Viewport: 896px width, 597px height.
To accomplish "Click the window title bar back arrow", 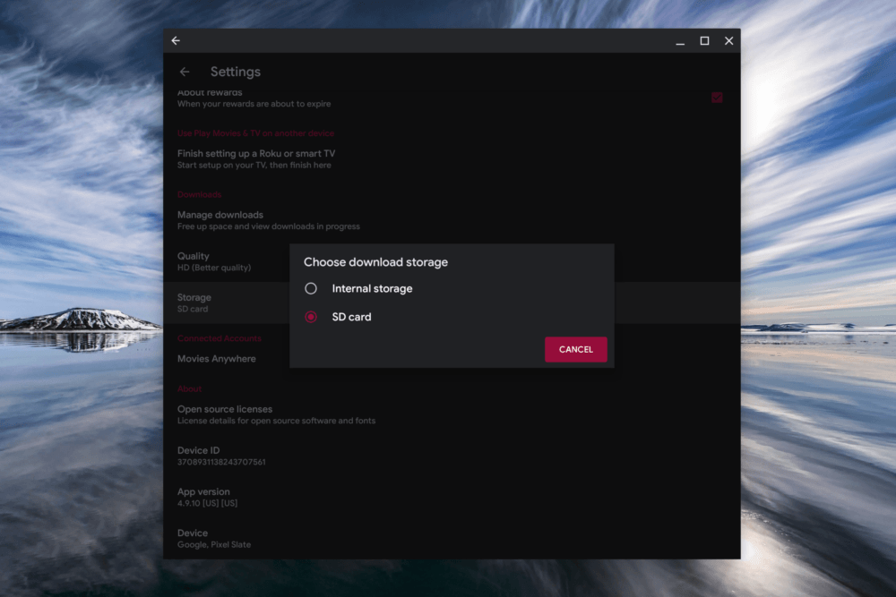I will point(176,40).
